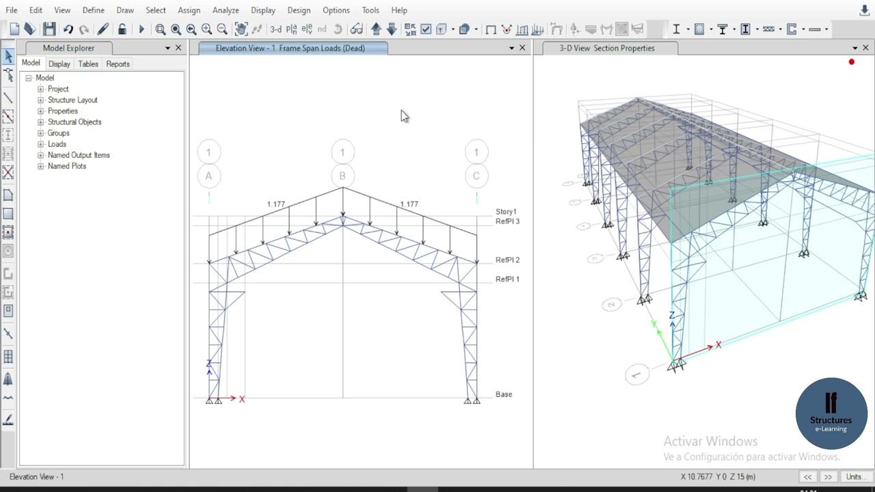Set elevation view via toolbar icon

[306, 29]
